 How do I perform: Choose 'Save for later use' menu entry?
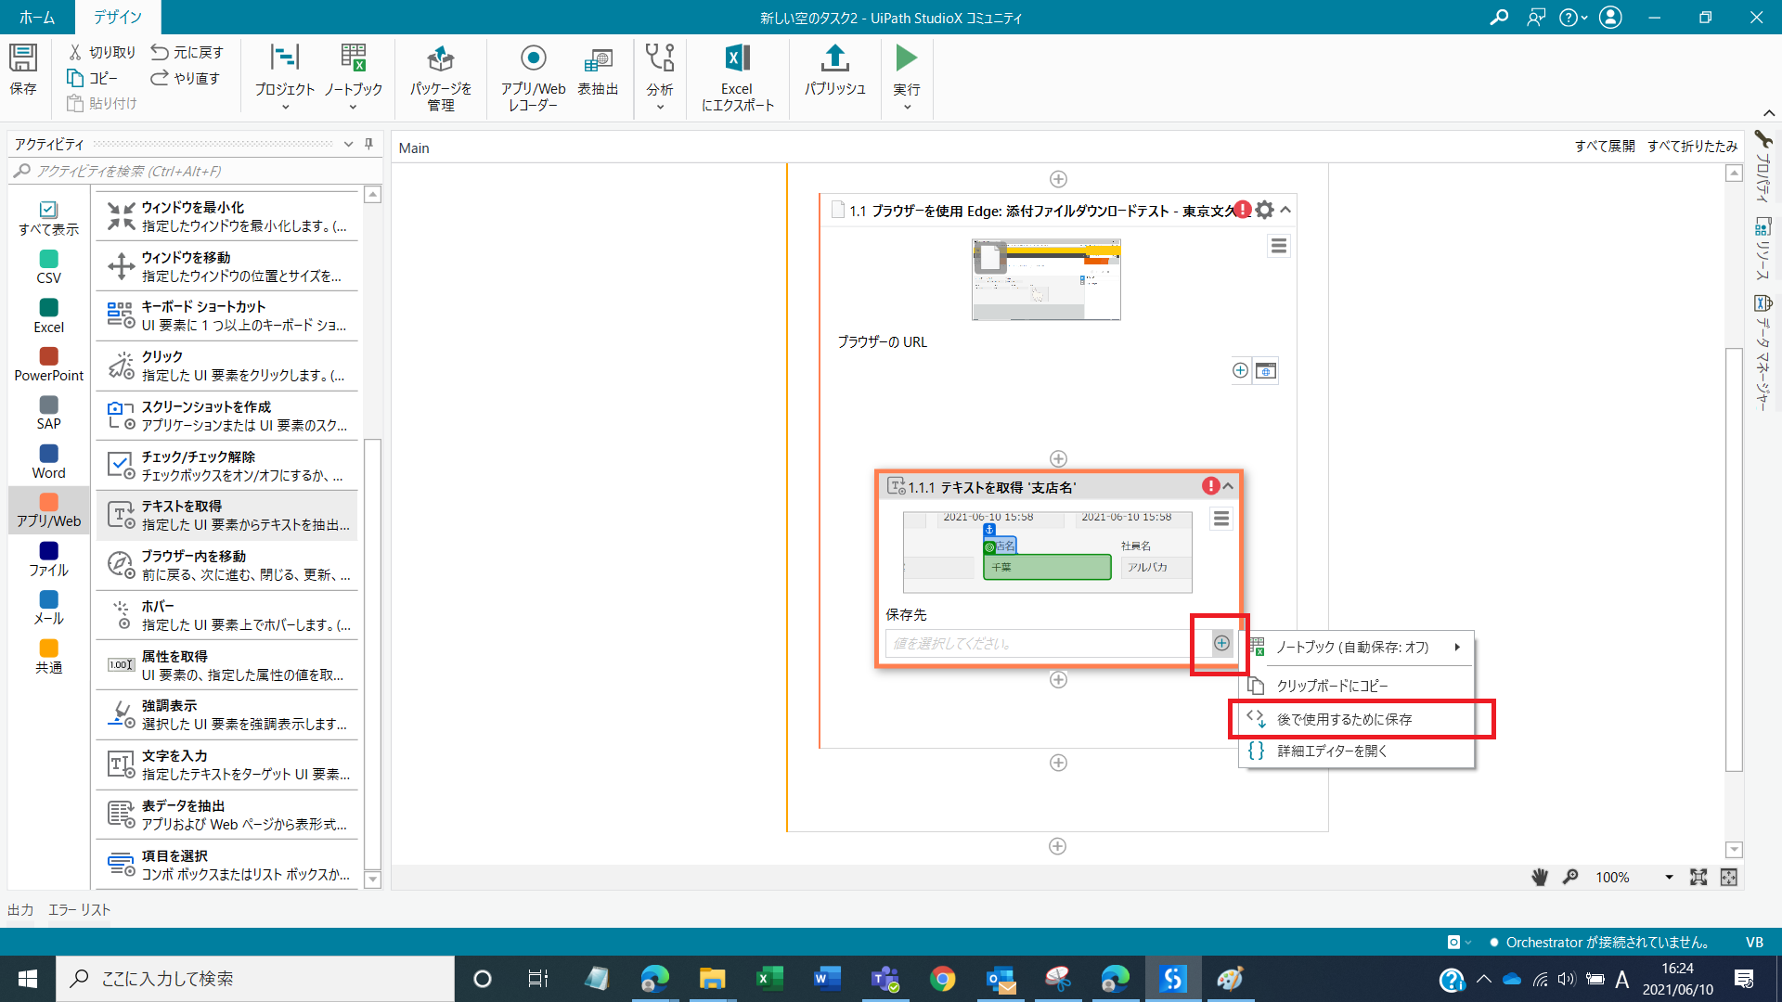[1344, 720]
